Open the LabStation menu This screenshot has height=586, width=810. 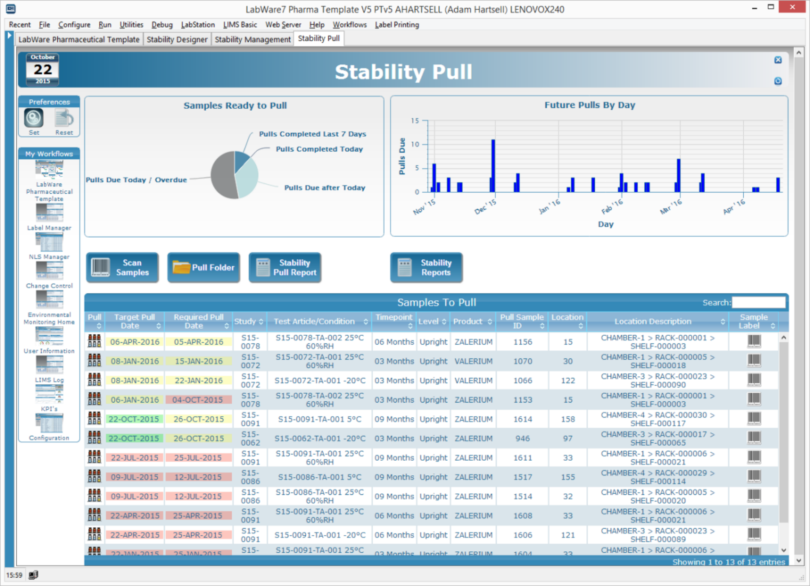point(198,24)
